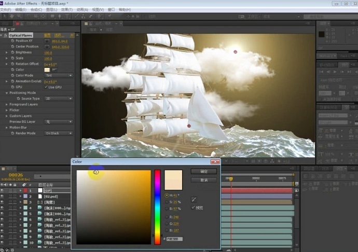The image size is (358, 252).
Task: Toggle the Rotation Offset stopwatch icon
Action: click(11, 64)
